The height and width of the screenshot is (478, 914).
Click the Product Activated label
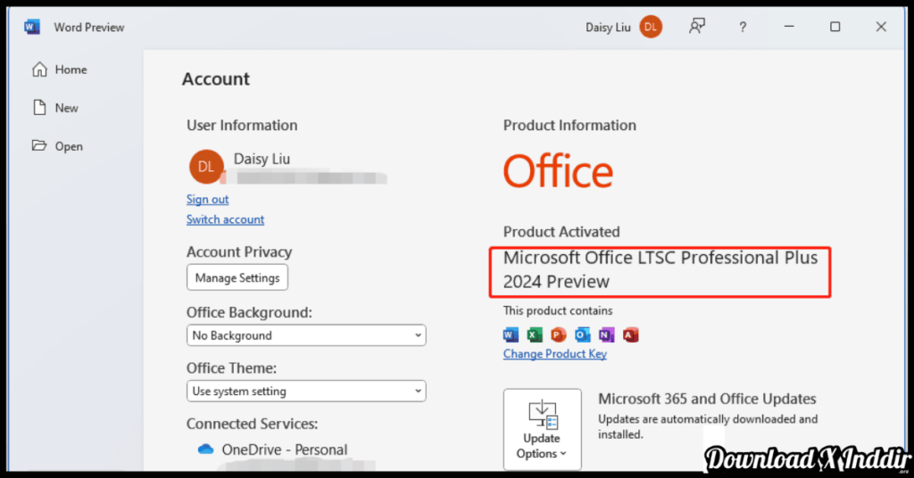[x=561, y=232]
